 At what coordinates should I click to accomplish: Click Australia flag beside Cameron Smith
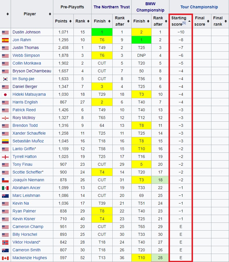point(5,250)
